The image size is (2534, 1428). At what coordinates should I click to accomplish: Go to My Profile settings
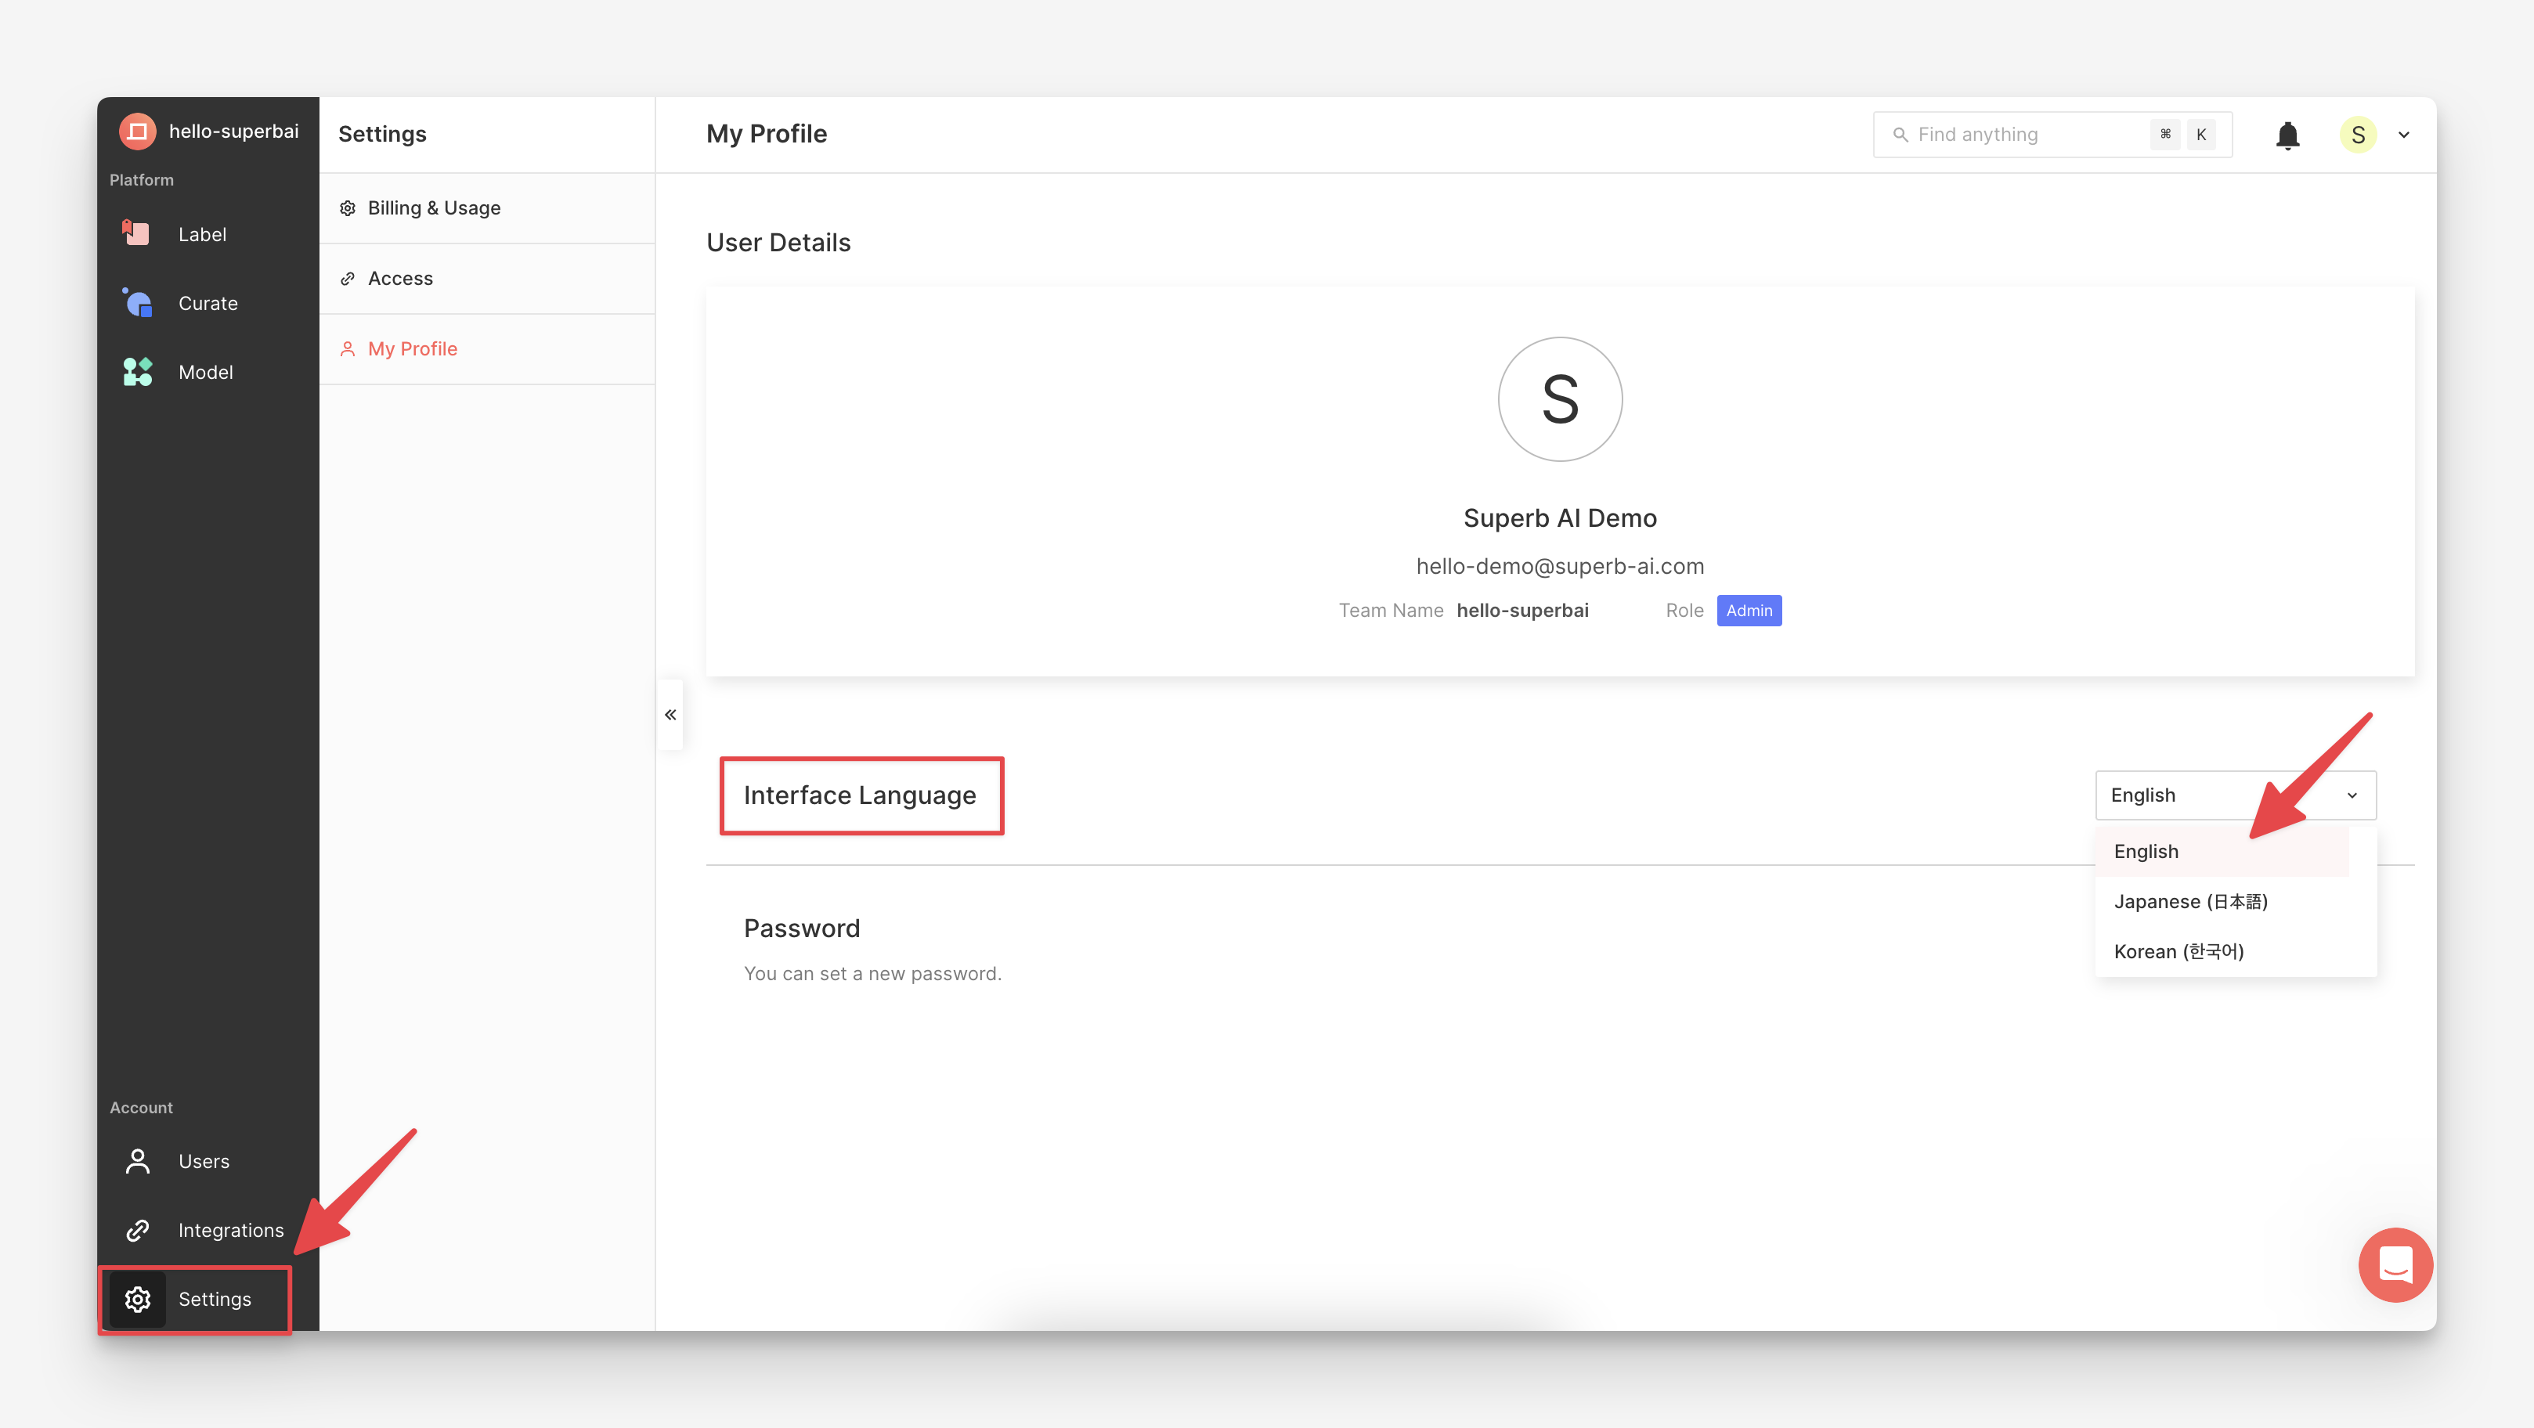click(x=487, y=349)
